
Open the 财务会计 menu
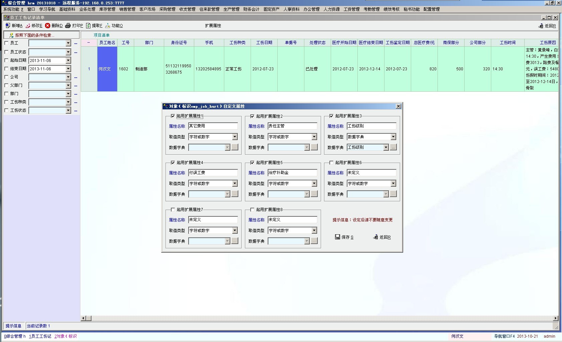[x=251, y=9]
